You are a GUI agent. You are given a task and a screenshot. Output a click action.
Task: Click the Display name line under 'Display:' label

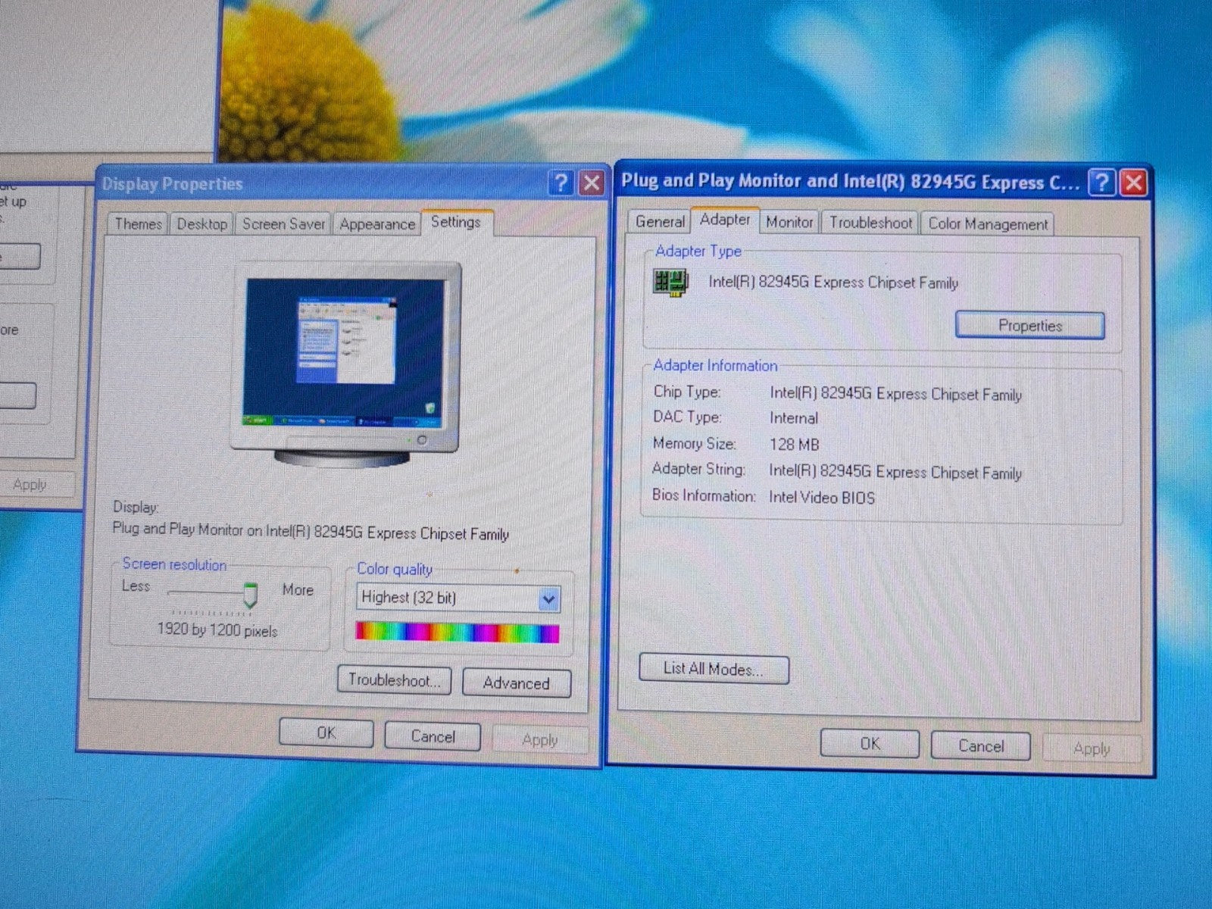(x=311, y=532)
